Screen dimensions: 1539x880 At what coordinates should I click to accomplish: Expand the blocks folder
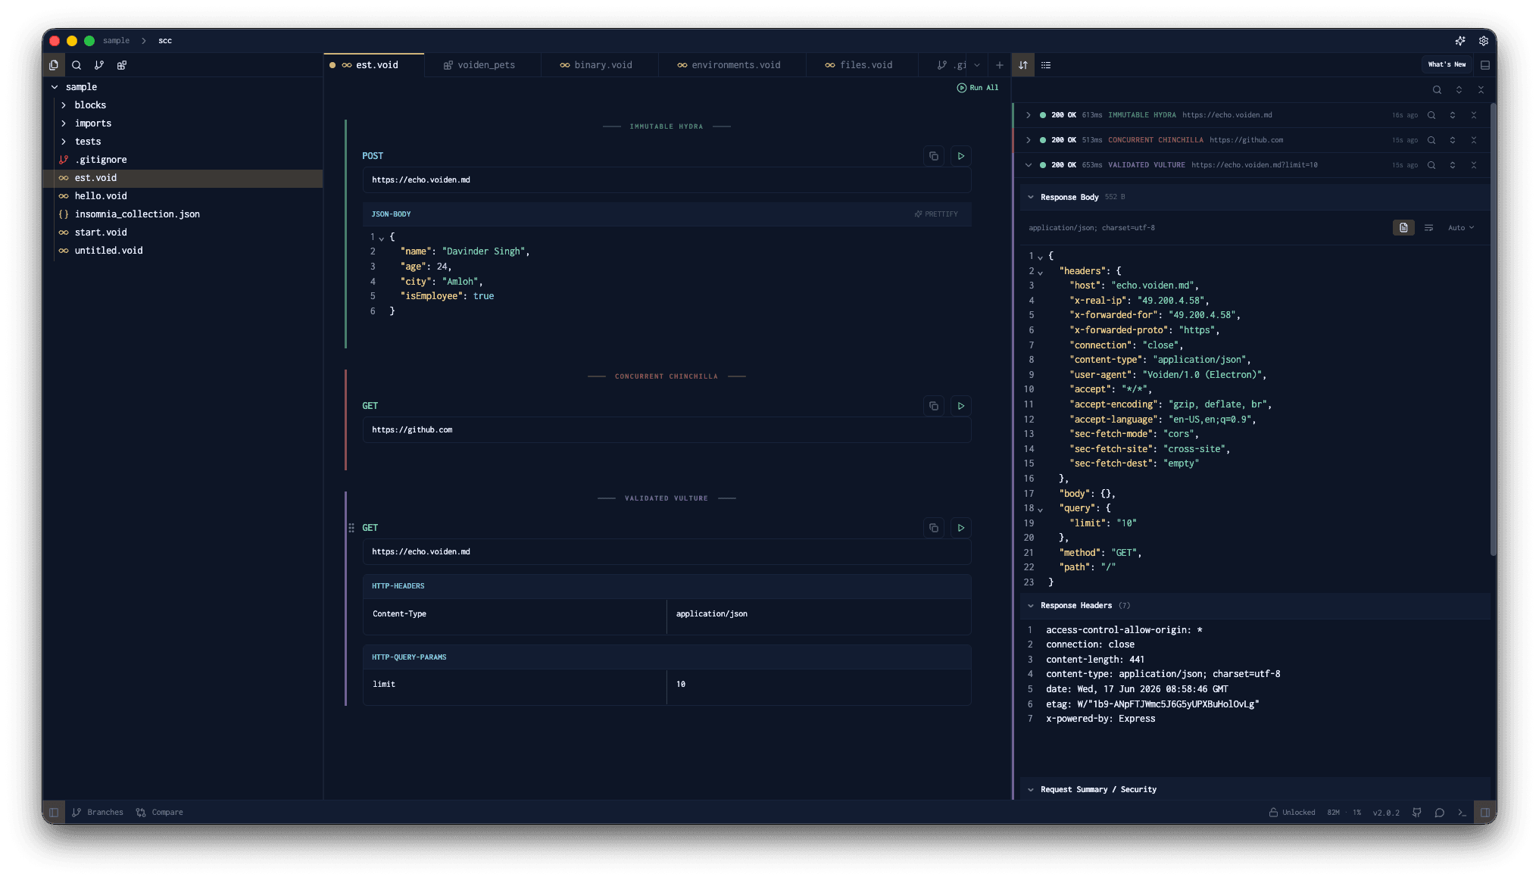coord(64,105)
